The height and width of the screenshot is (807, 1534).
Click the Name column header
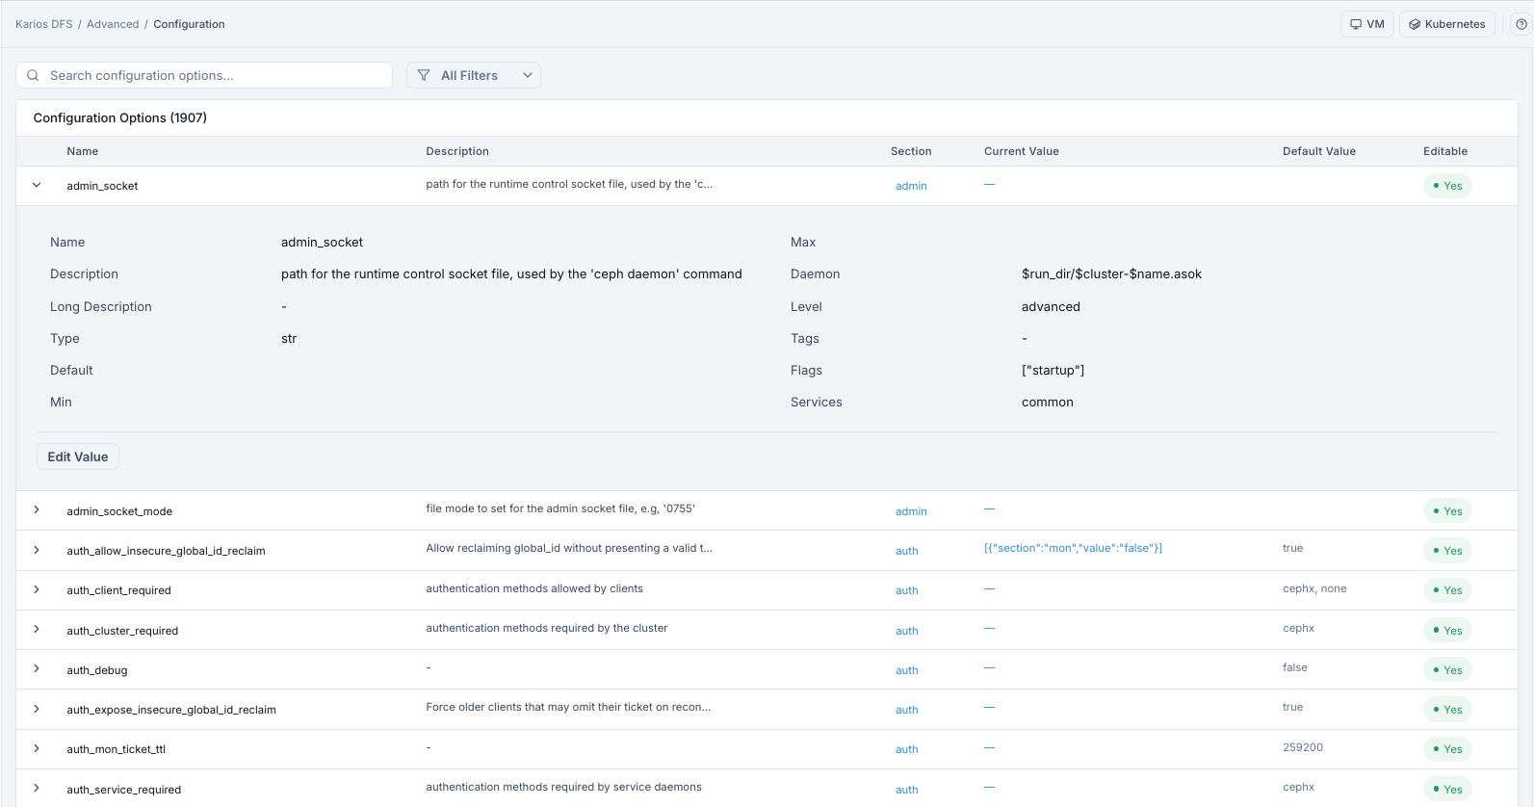pos(83,151)
